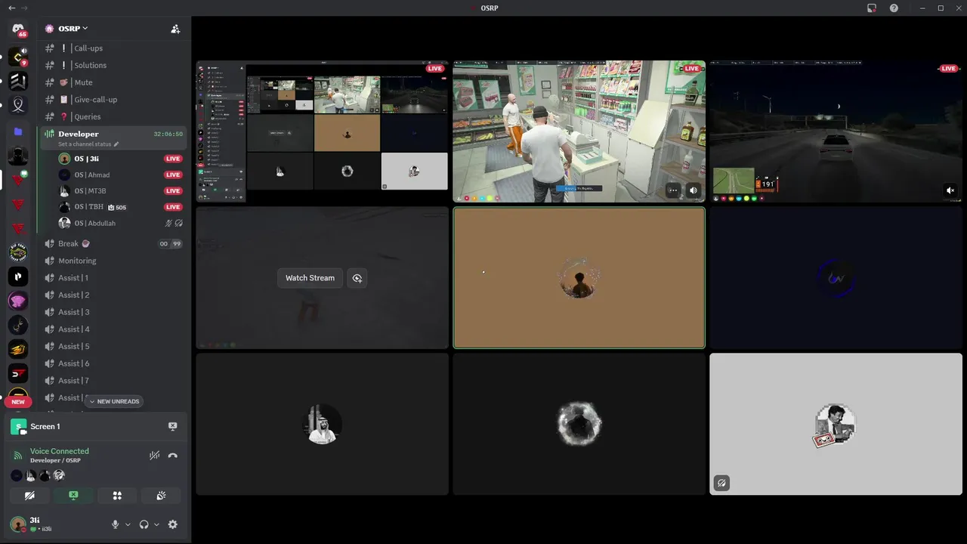Click the Watch Stream button
Image resolution: width=967 pixels, height=544 pixels.
click(310, 278)
